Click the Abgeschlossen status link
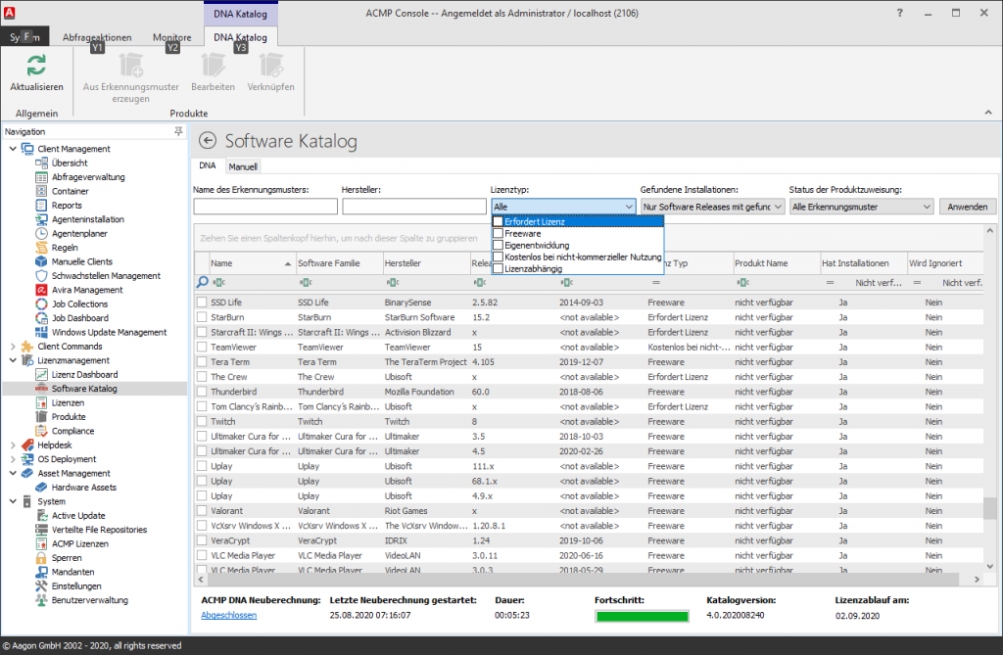Screen dimensions: 1003x655 click(x=228, y=616)
